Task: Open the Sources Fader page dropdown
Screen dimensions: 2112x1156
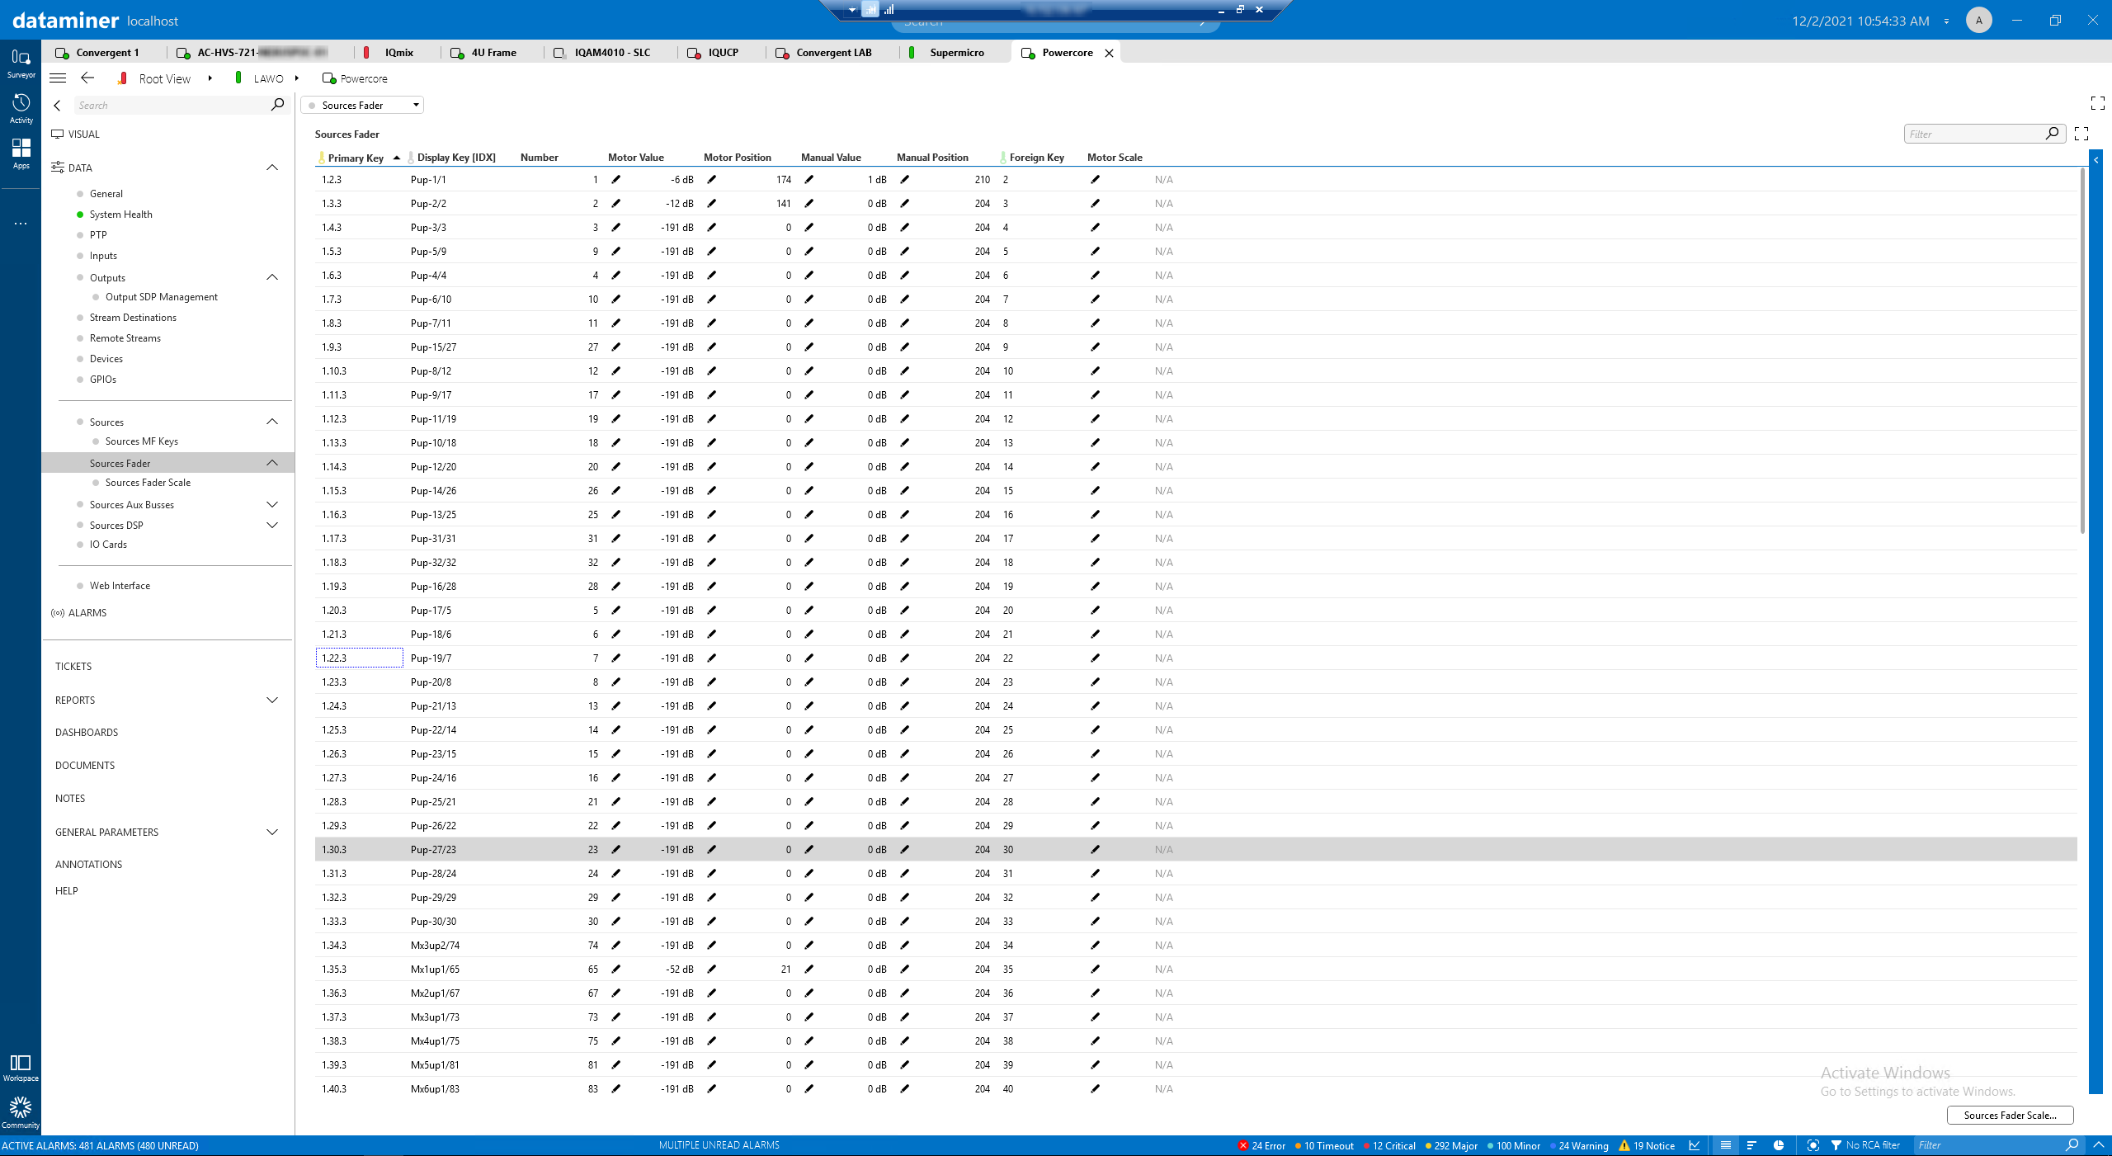Action: 362,105
